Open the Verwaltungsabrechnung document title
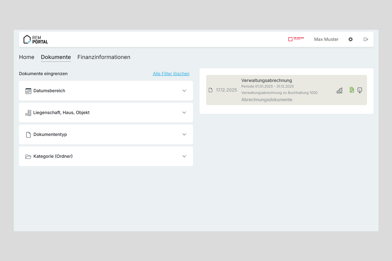Viewport: 392px width, 261px height. 267,80
